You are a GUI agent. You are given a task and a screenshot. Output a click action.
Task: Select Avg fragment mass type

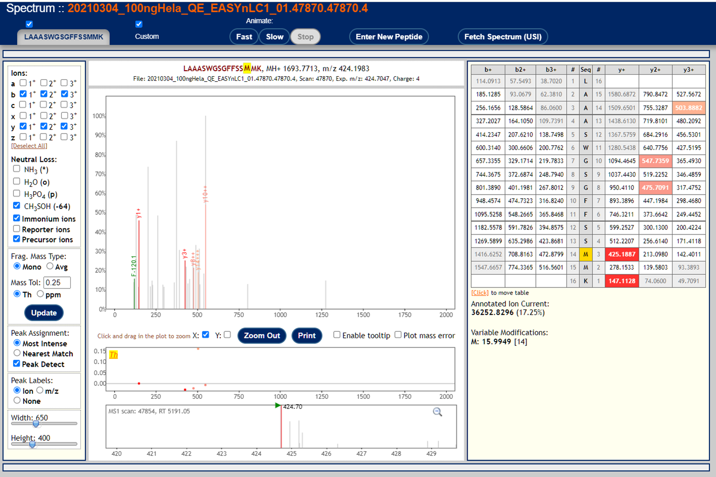tap(50, 266)
